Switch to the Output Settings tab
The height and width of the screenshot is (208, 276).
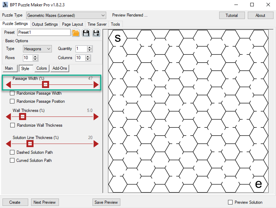tap(45, 24)
